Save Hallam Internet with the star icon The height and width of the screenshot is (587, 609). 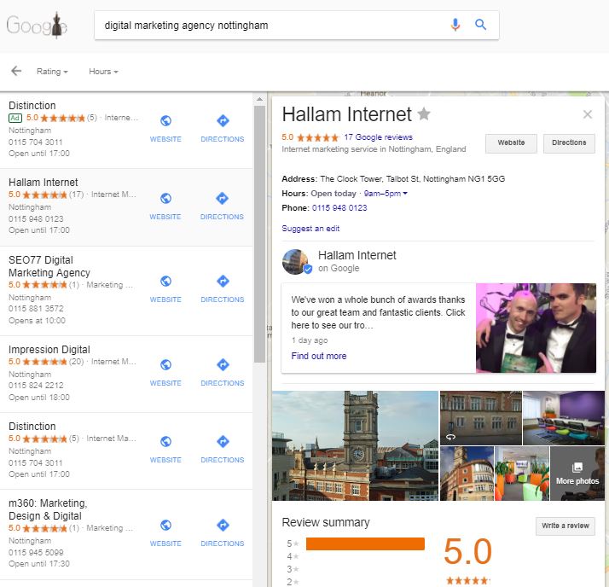(x=424, y=113)
